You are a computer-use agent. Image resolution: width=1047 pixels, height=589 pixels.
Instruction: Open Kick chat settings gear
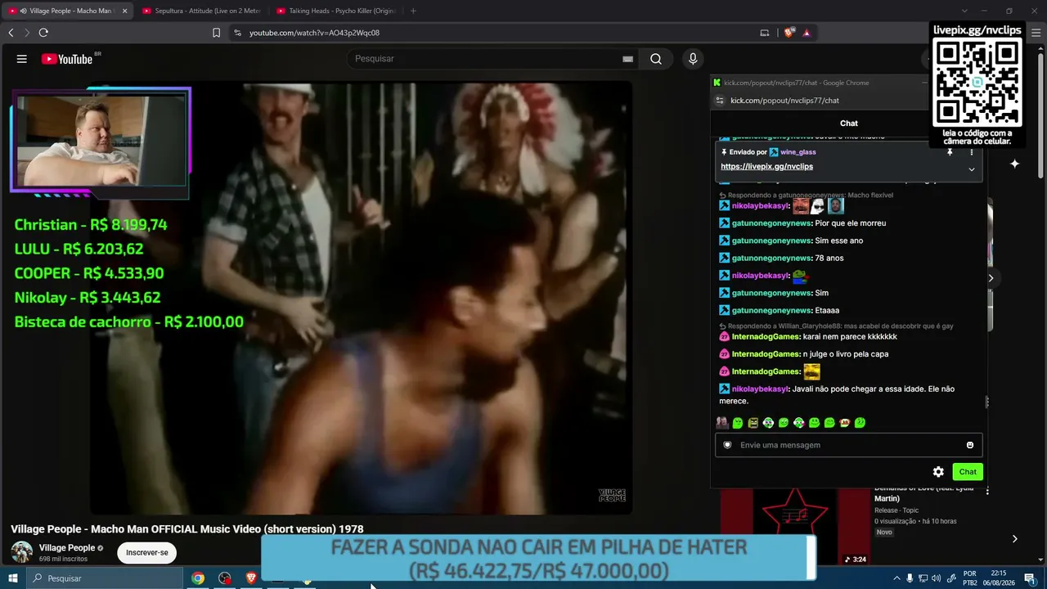tap(938, 472)
